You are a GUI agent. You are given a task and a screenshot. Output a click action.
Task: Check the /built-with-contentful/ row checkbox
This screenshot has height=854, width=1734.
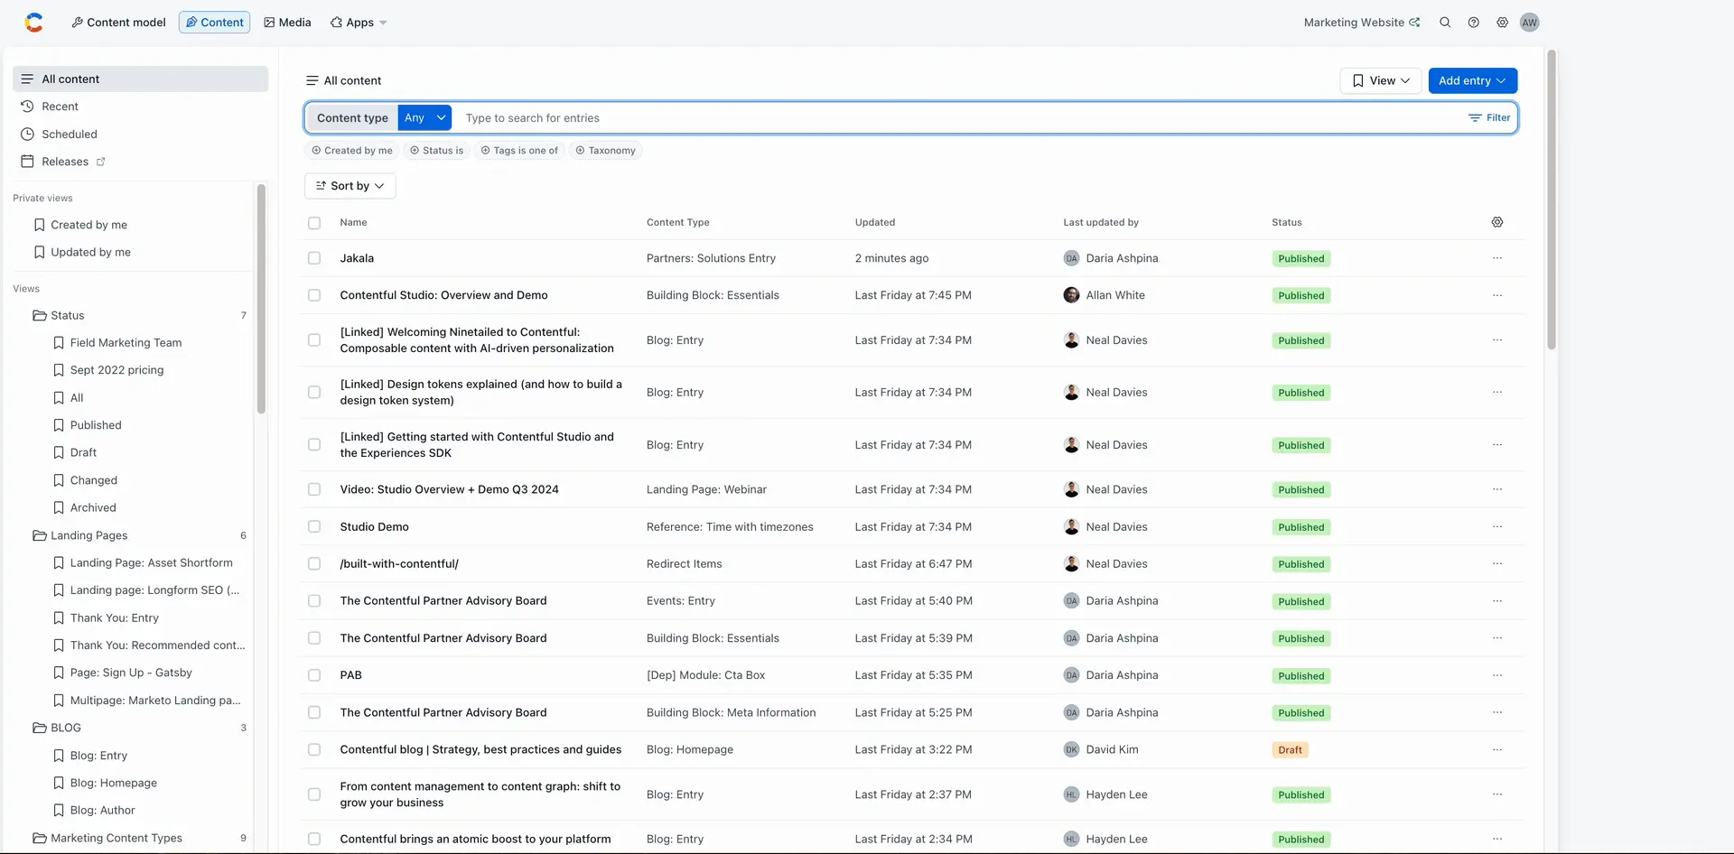point(314,564)
